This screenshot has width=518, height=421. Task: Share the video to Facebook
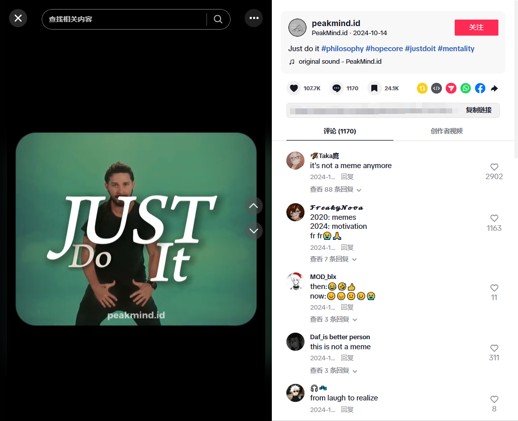coord(480,88)
